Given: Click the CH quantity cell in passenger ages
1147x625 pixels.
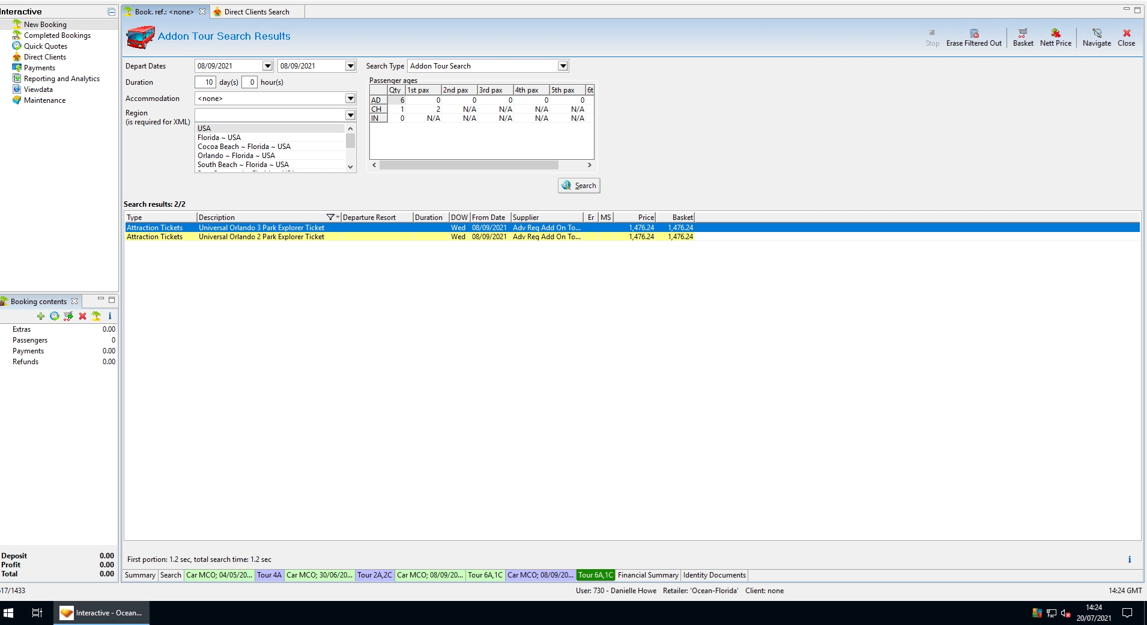Looking at the screenshot, I should pos(396,109).
